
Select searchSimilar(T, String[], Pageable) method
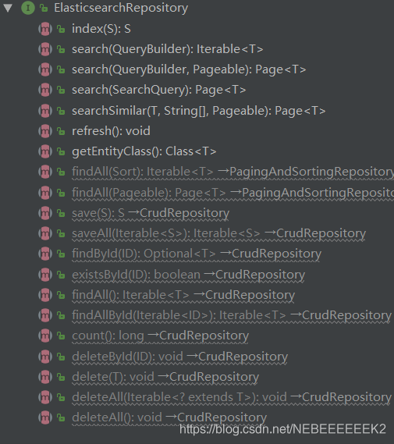click(x=198, y=111)
